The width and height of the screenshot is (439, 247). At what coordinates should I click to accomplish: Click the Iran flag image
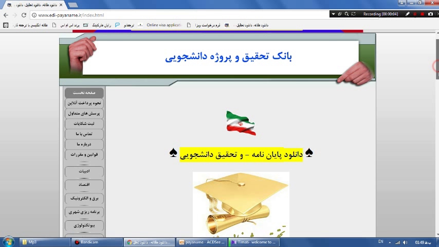click(x=241, y=123)
